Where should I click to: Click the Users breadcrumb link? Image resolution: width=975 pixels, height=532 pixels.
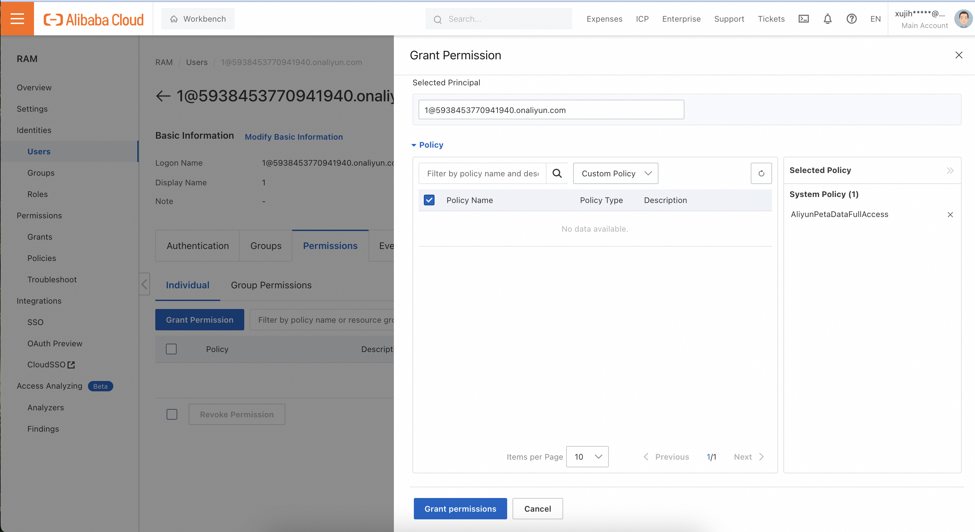tap(197, 62)
